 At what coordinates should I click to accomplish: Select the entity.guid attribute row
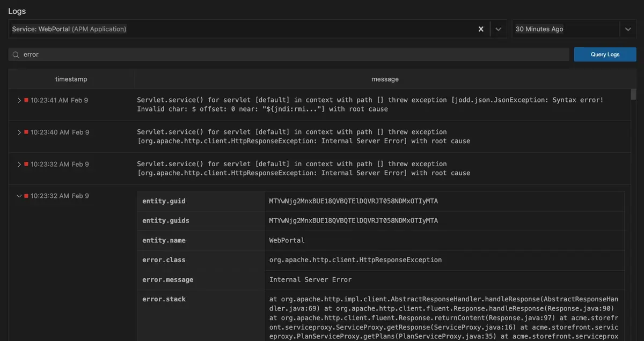tap(164, 201)
